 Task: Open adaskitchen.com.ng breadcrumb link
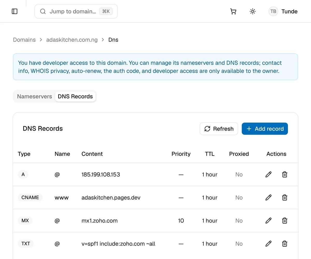click(x=72, y=40)
